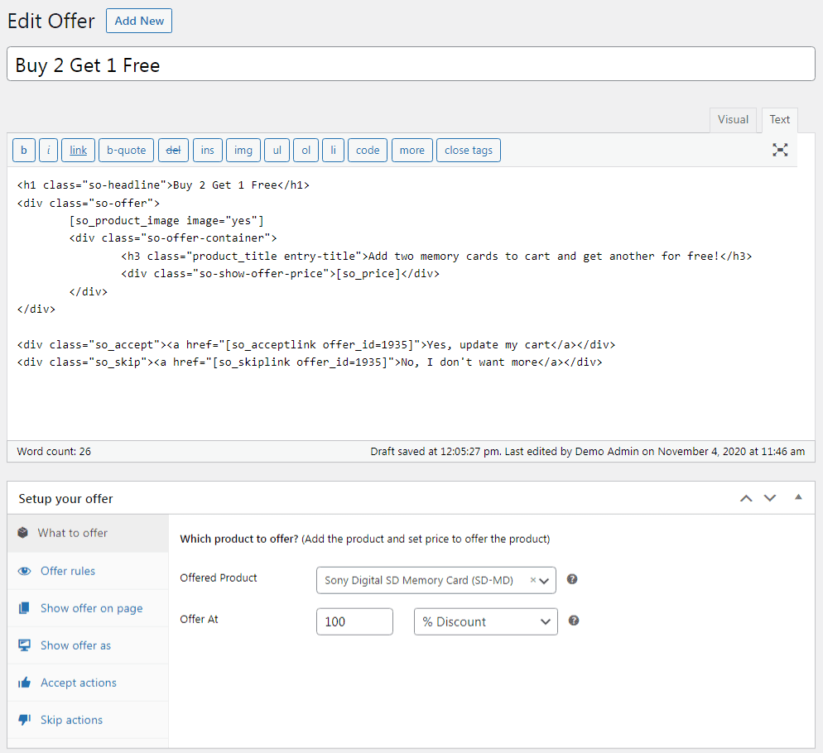Open the Offer rules section
The width and height of the screenshot is (823, 753).
pyautogui.click(x=88, y=571)
